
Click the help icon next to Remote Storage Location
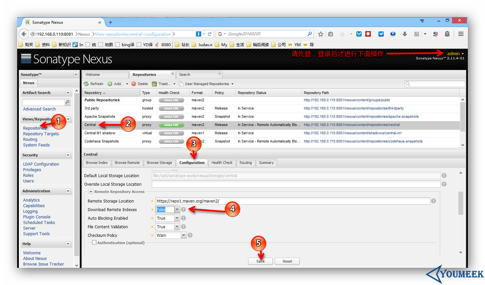434,201
